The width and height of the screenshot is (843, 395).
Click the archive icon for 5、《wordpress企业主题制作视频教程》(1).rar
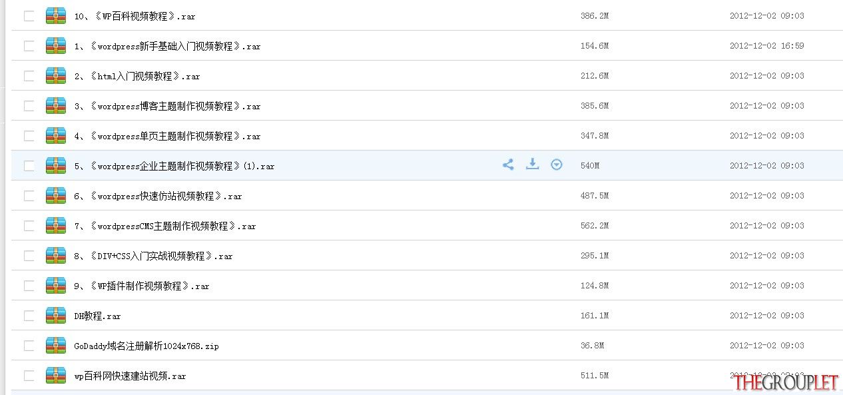pyautogui.click(x=56, y=166)
